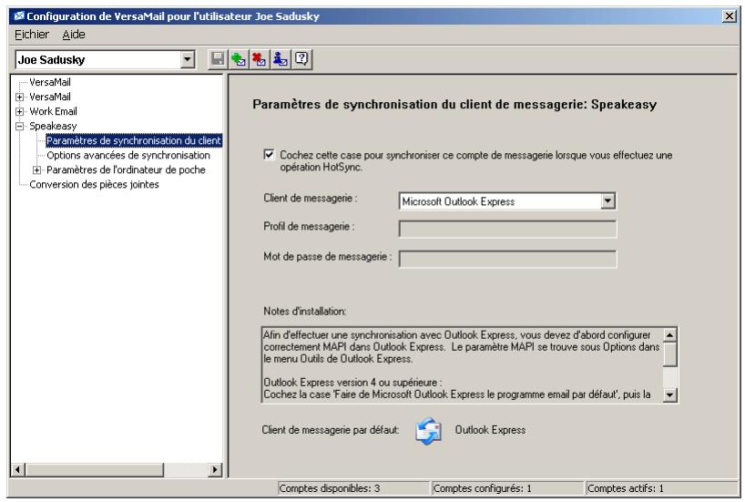The width and height of the screenshot is (745, 502).
Task: Collapse the Speakeasy tree node
Action: (x=19, y=127)
